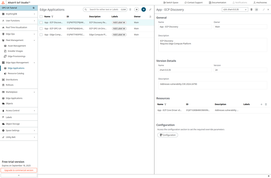The height and width of the screenshot is (178, 271).
Task: Click Resources trash icon
Action: coord(266,104)
